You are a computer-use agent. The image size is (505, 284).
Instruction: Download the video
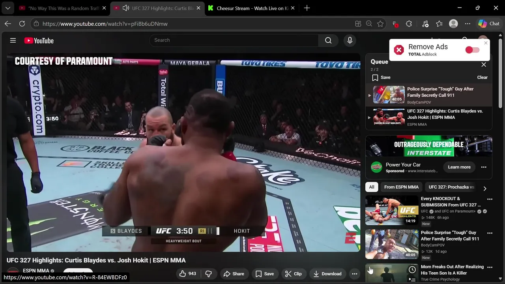click(327, 274)
